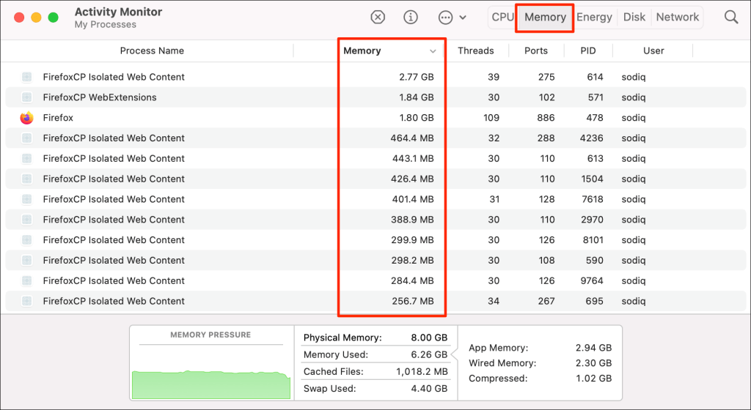Click the stop process X icon
751x410 pixels.
(x=378, y=17)
